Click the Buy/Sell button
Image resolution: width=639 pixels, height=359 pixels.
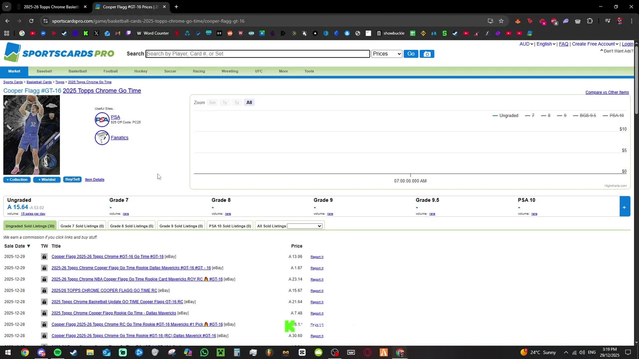[x=72, y=179]
